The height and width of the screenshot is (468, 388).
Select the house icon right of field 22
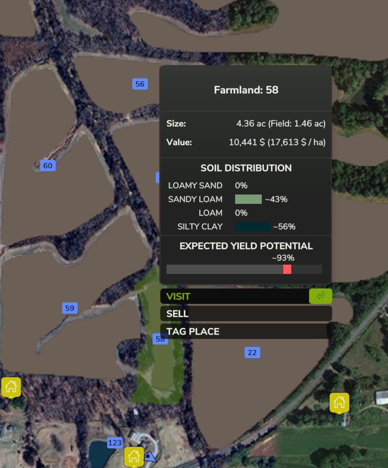pyautogui.click(x=339, y=402)
